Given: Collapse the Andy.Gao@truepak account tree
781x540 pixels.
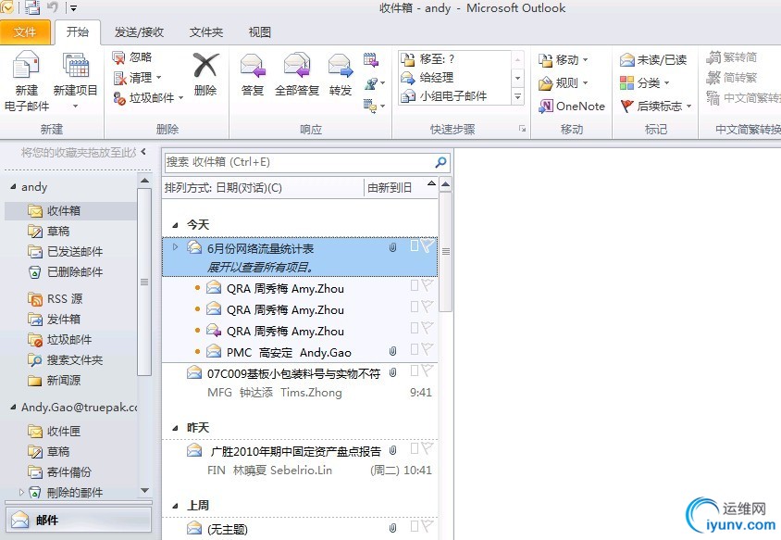Looking at the screenshot, I should click(13, 407).
